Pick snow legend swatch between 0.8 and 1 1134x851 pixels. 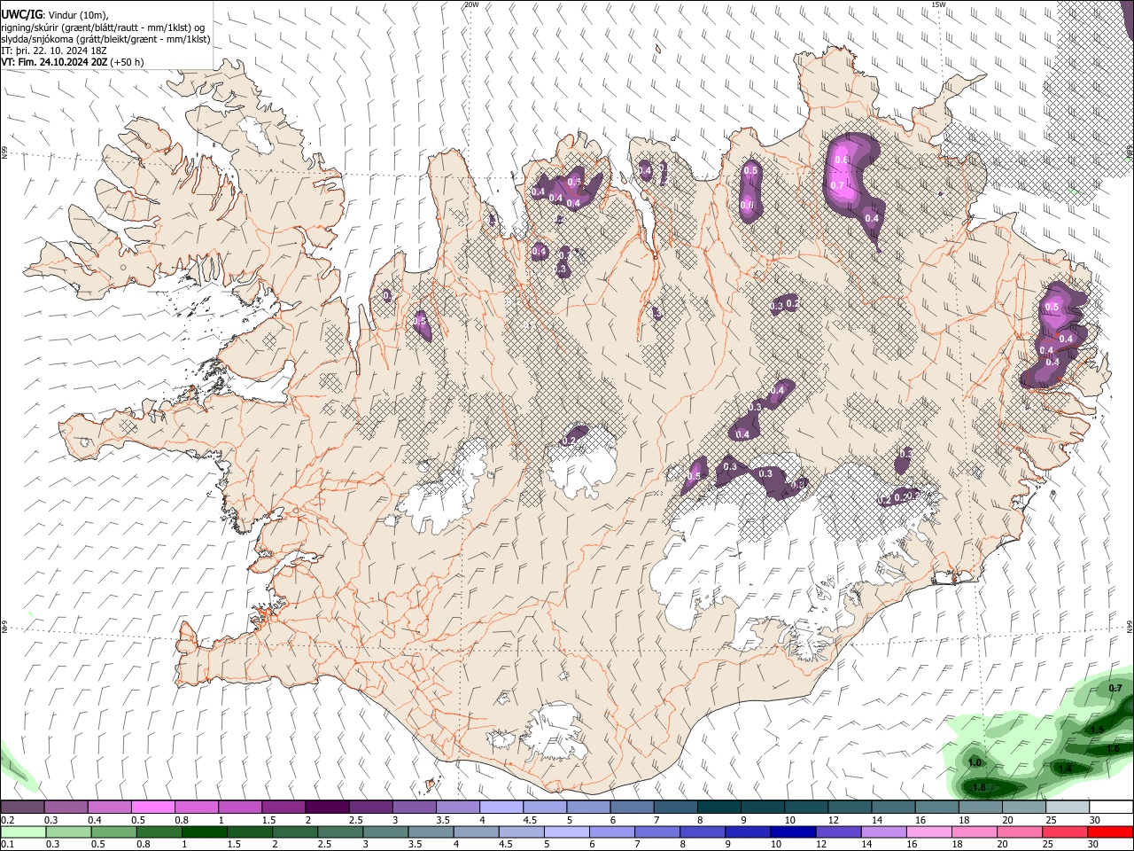tap(196, 808)
